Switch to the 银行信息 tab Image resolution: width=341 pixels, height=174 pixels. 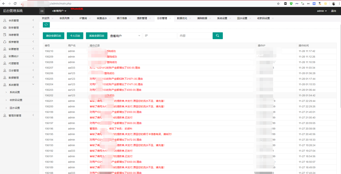(x=122, y=18)
